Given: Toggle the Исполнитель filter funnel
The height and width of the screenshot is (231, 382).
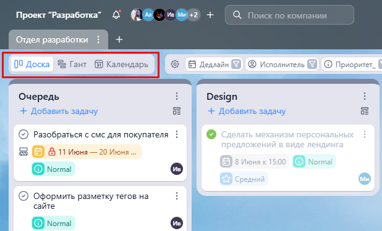Looking at the screenshot, I should click(312, 64).
